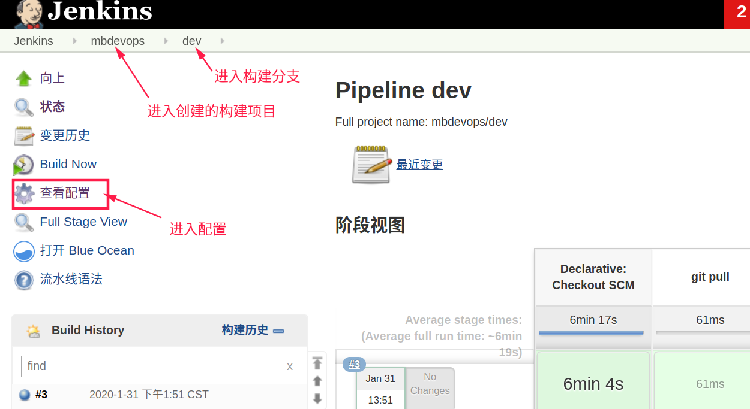Open 状态 via the magnifier icon

tap(22, 106)
